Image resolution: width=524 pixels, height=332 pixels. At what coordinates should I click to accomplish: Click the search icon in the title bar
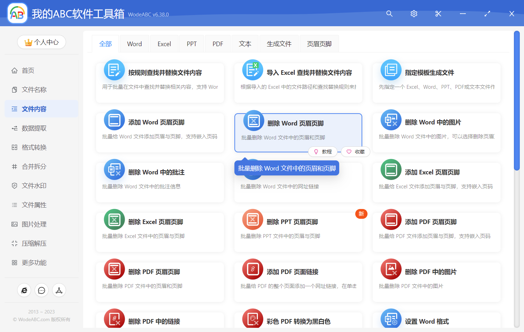389,14
